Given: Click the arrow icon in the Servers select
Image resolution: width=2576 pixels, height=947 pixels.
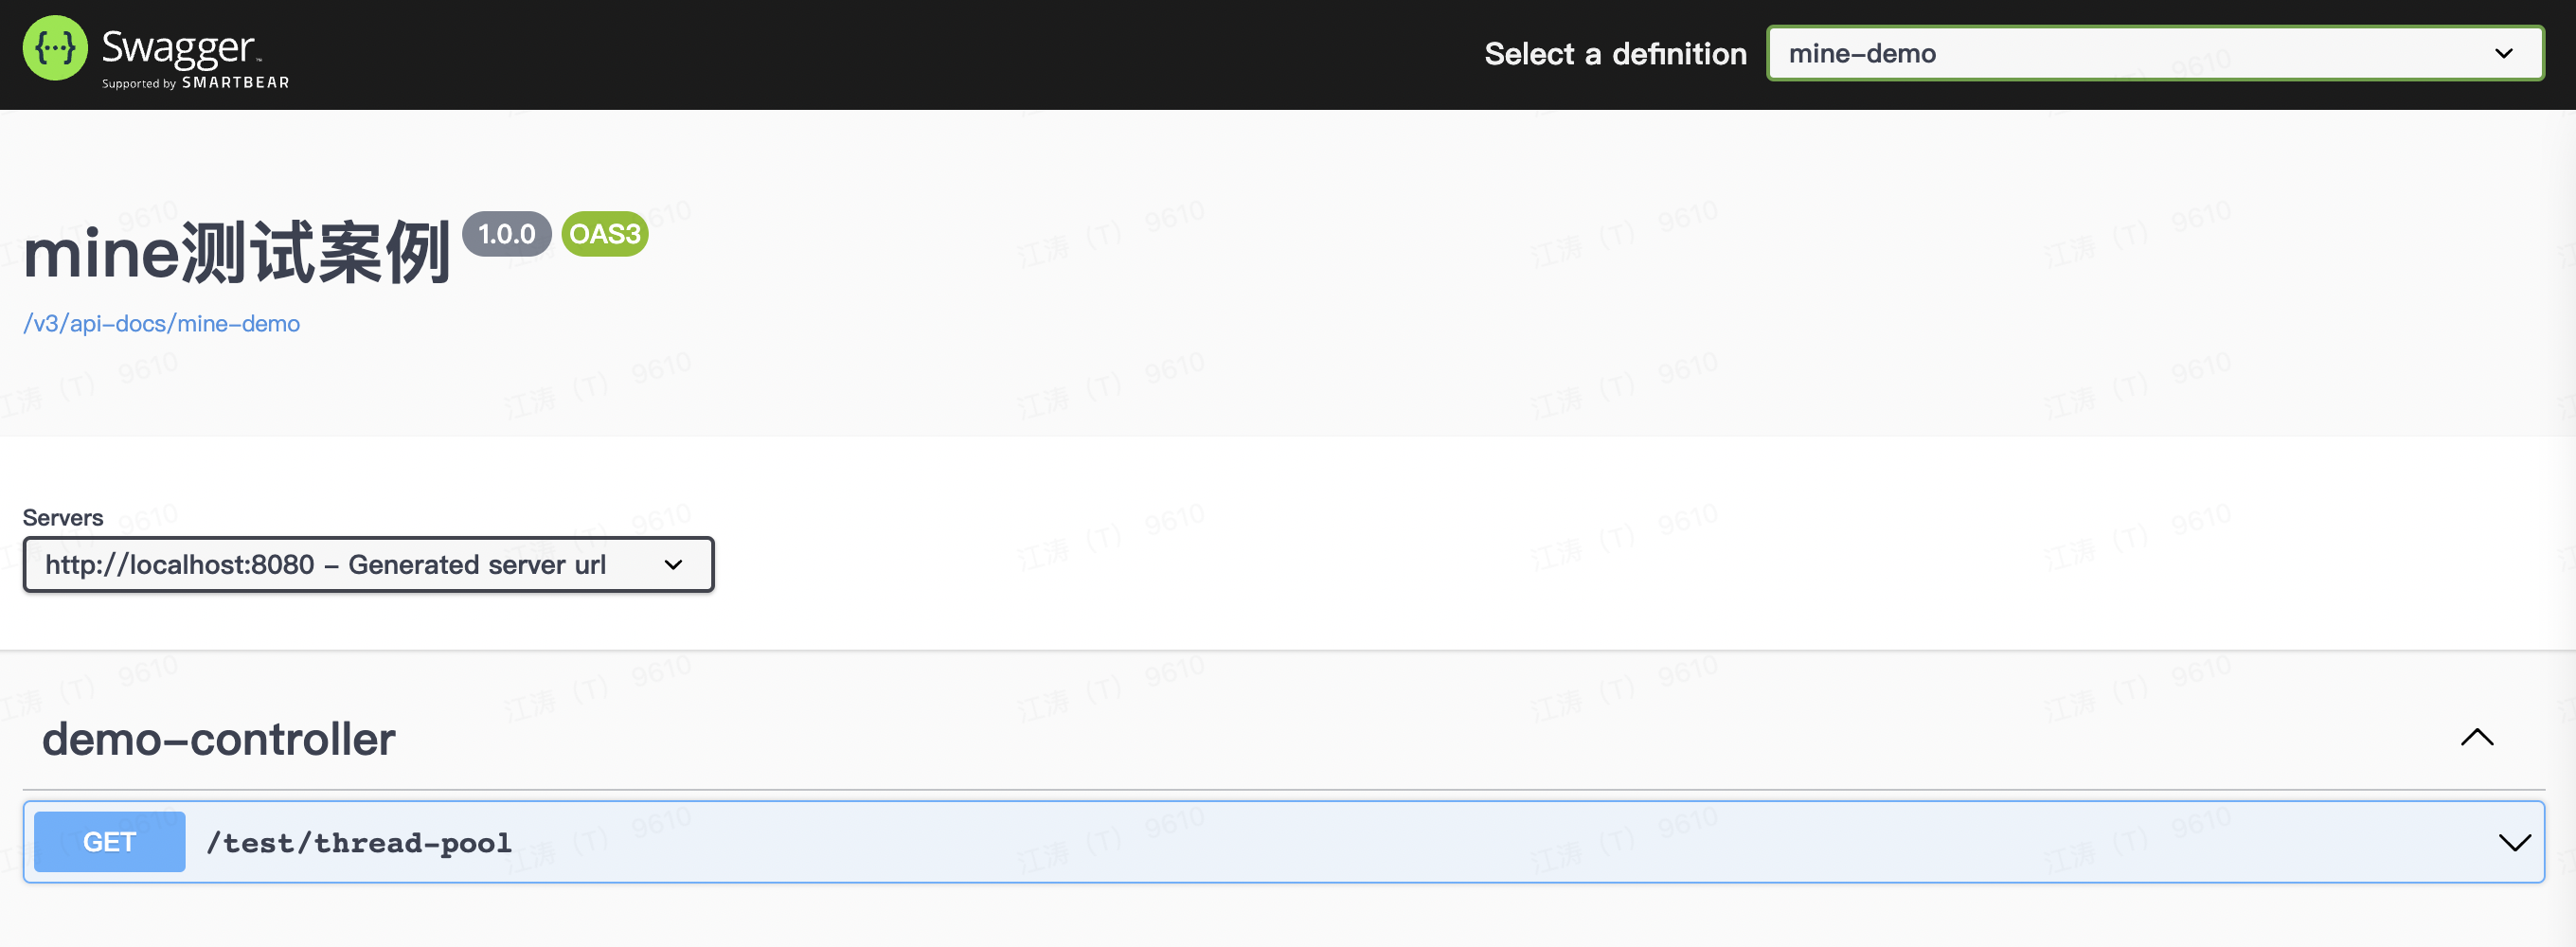Looking at the screenshot, I should [x=673, y=565].
